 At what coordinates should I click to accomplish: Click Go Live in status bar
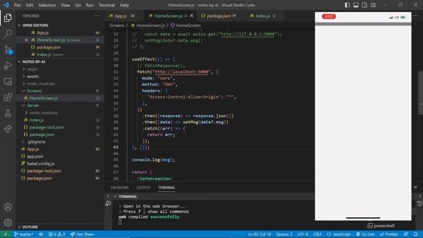[x=365, y=234]
